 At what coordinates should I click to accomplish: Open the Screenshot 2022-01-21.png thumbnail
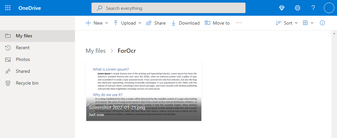[x=144, y=91]
